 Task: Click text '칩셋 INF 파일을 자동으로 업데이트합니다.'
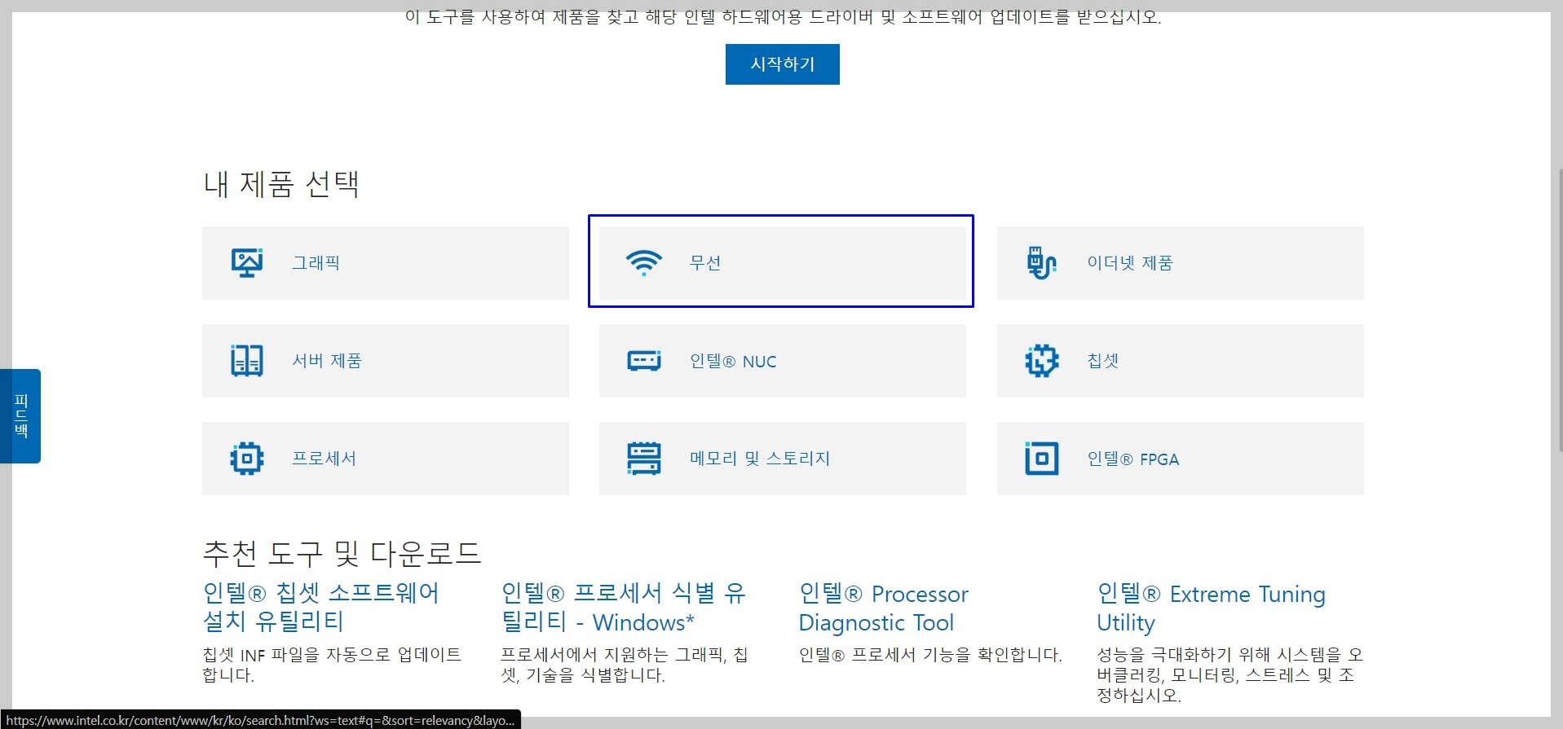tap(332, 665)
